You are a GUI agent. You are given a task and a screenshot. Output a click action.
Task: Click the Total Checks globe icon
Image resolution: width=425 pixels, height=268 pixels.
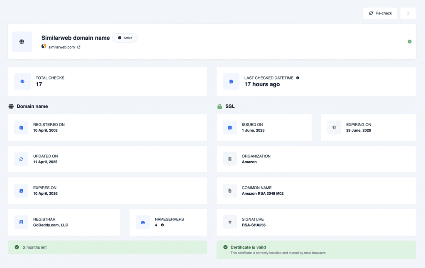click(22, 82)
